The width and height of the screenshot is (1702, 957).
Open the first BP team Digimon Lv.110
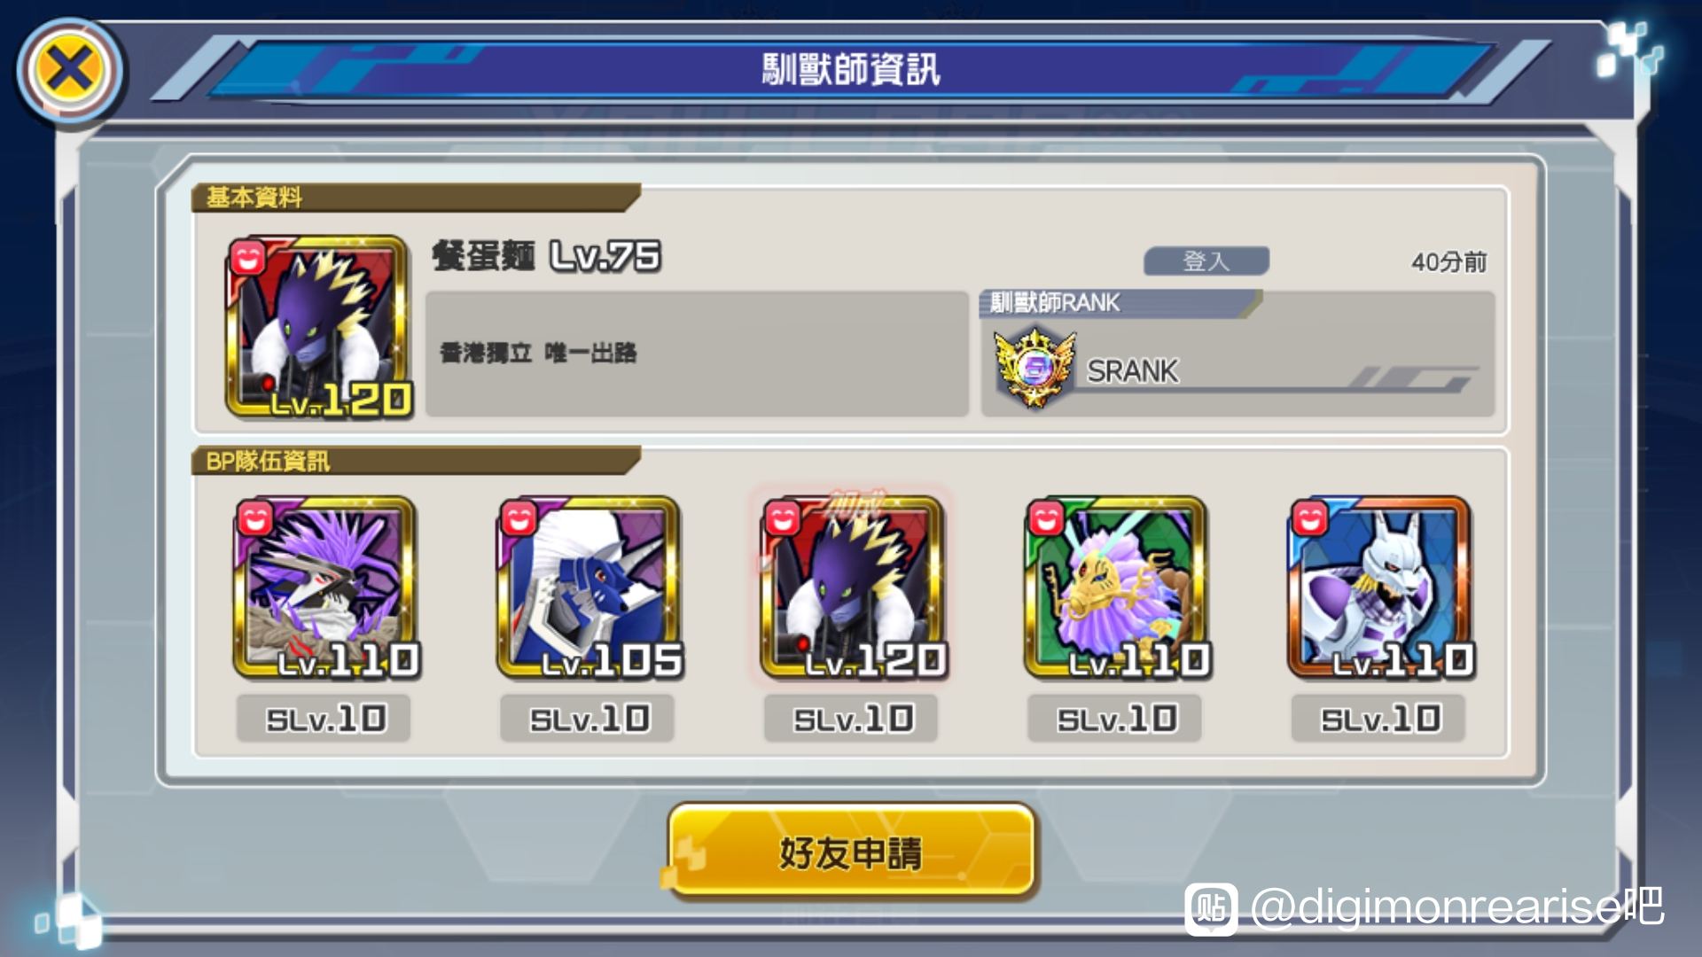pyautogui.click(x=326, y=588)
